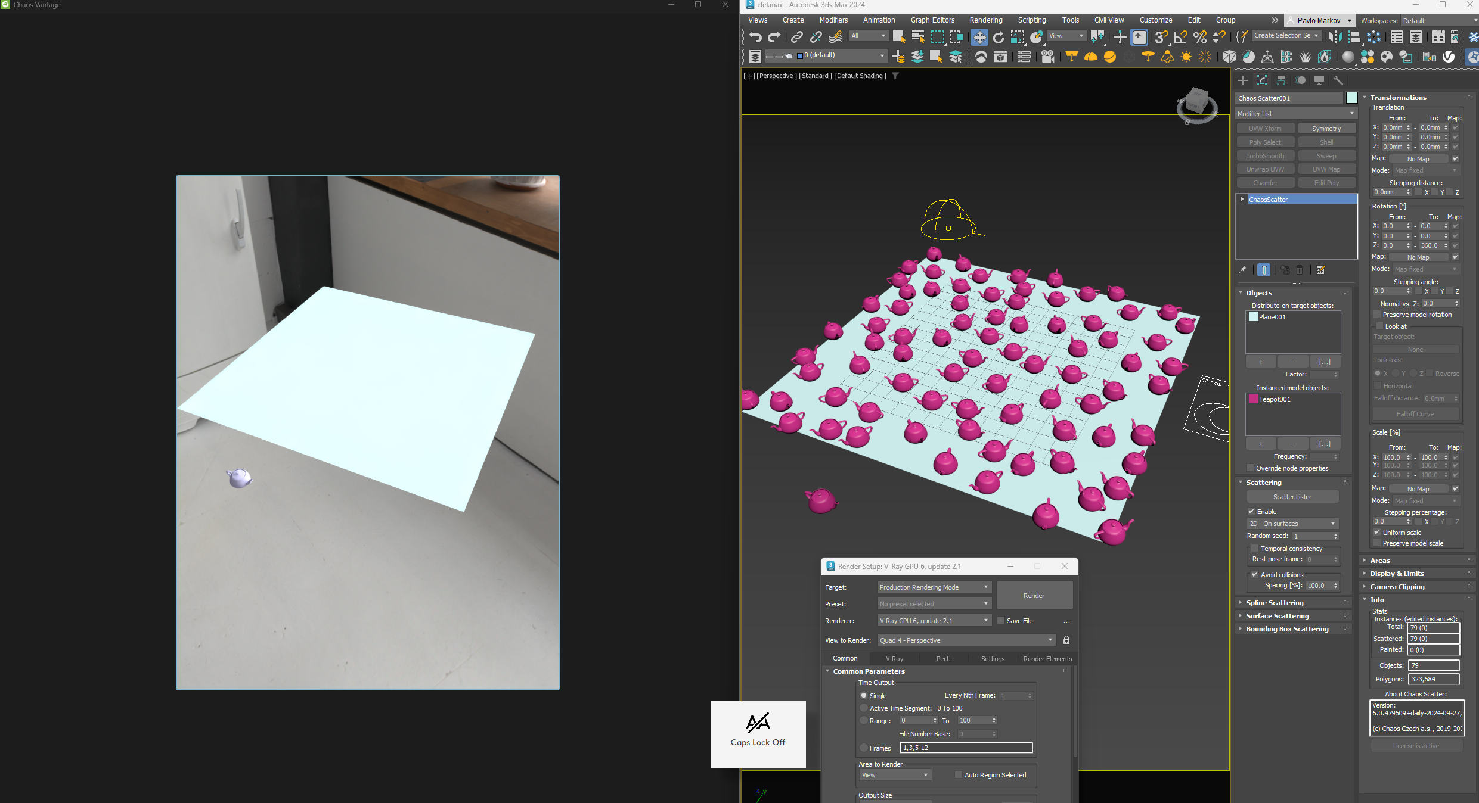Open the Renderer dropdown showing V-Ray GPU 6
This screenshot has width=1479, height=803.
click(x=934, y=621)
